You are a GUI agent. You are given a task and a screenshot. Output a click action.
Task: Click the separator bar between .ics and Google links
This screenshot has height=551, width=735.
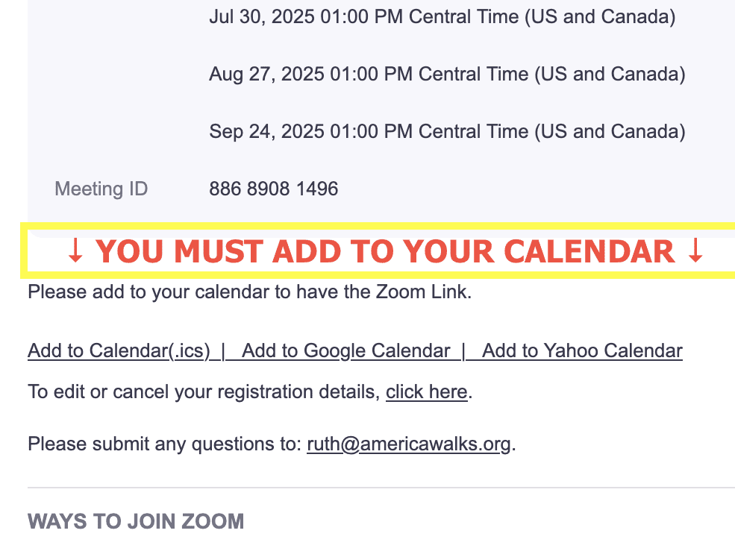pyautogui.click(x=224, y=351)
